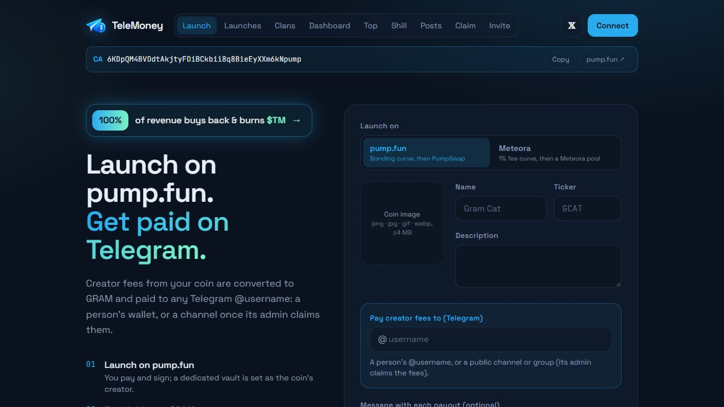Go to the Clans tab
Screen dimensions: 724x407
tap(285, 25)
